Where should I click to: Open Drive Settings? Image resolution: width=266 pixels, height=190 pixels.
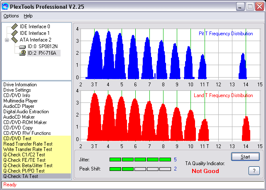point(17,90)
